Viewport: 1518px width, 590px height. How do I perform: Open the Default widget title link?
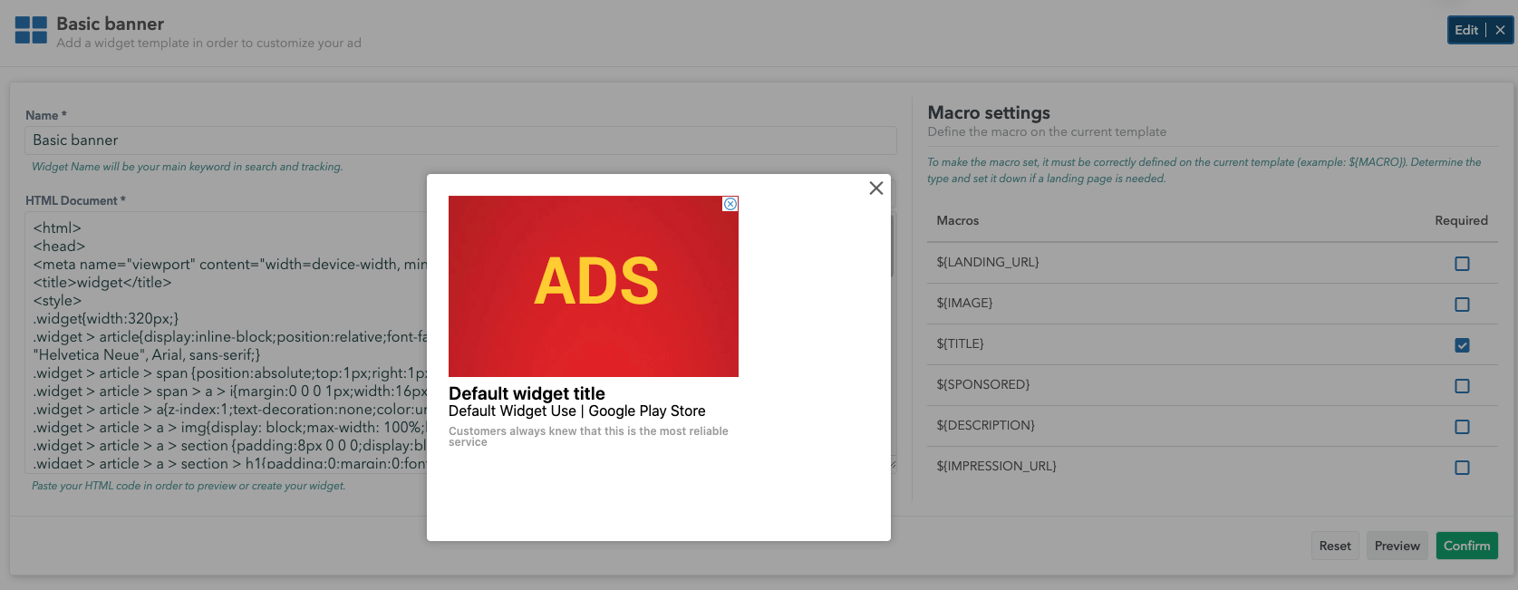(x=527, y=393)
